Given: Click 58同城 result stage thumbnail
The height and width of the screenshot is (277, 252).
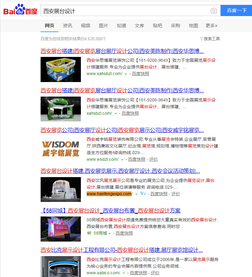Looking at the screenshot, I should tap(61, 229).
